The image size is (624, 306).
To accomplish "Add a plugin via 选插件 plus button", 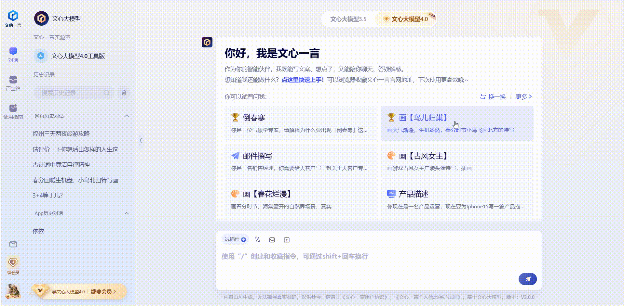I will click(x=244, y=239).
